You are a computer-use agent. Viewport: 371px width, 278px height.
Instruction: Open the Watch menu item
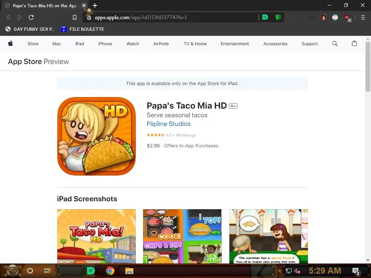point(133,44)
